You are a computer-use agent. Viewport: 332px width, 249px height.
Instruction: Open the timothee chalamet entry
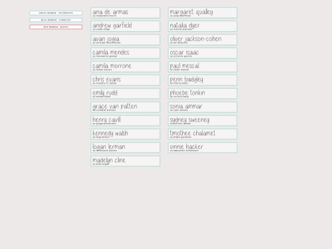pyautogui.click(x=203, y=134)
